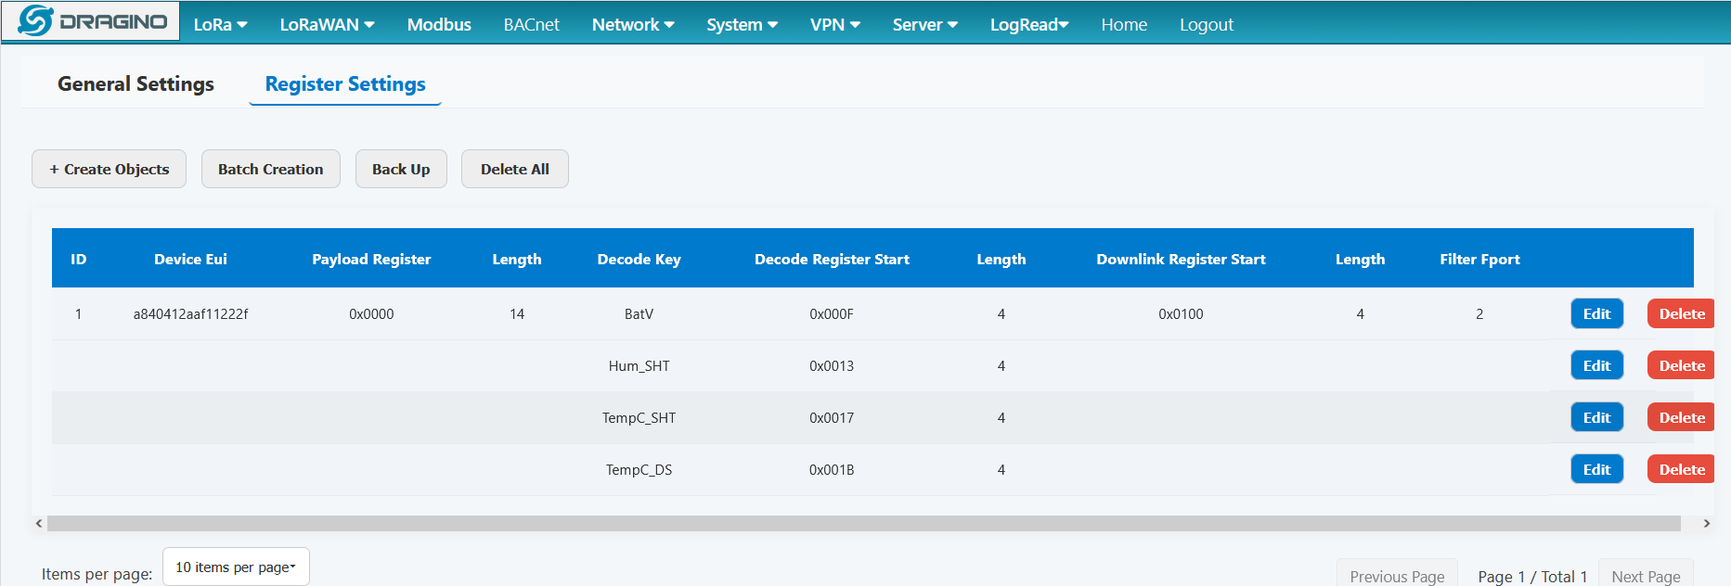Open the LoRaWAN dropdown menu
The width and height of the screenshot is (1731, 586).
(x=327, y=25)
